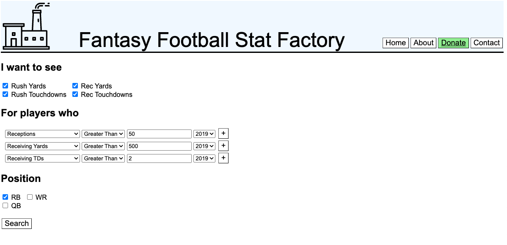Open the Contact page

pos(486,43)
